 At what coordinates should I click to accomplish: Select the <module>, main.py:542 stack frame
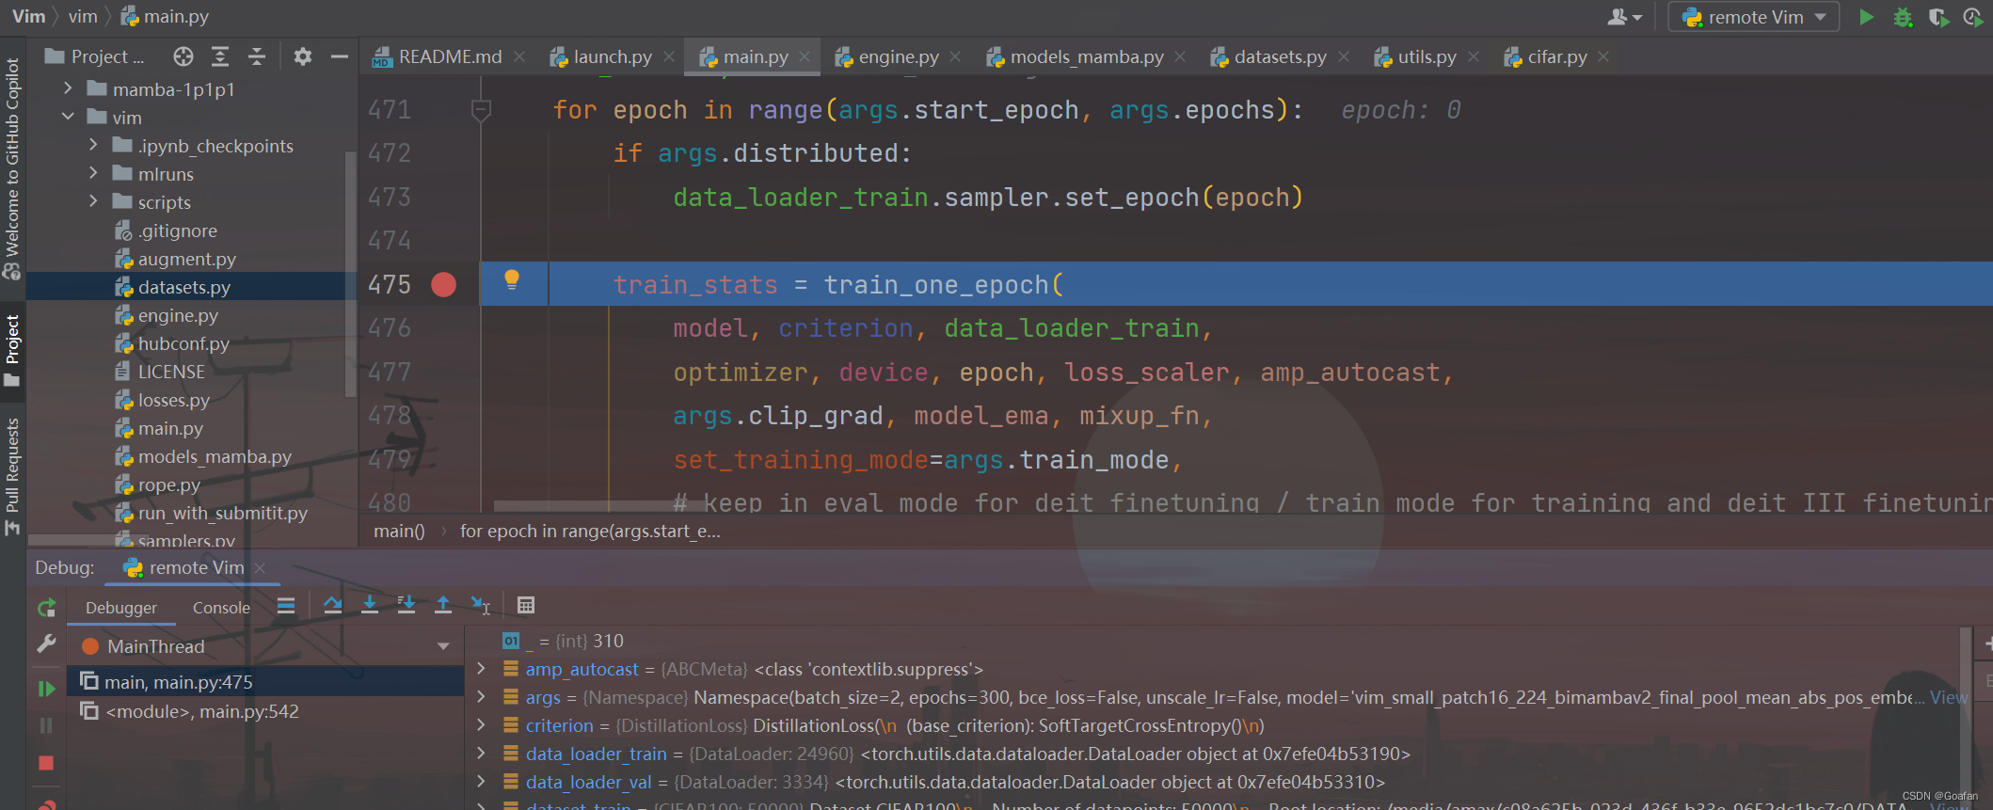point(266,711)
